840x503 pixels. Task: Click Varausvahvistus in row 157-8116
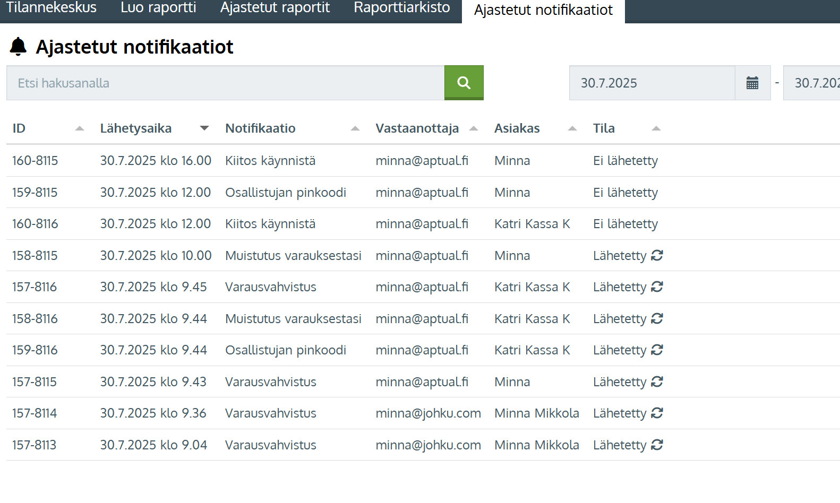(x=271, y=287)
